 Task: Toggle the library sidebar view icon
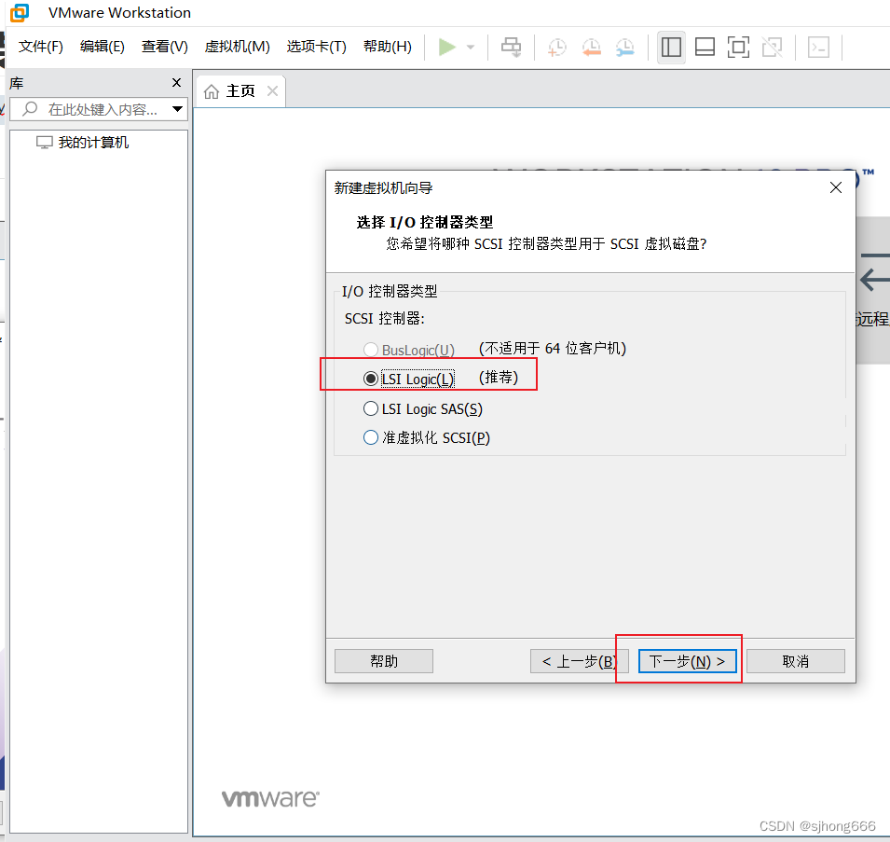point(671,48)
